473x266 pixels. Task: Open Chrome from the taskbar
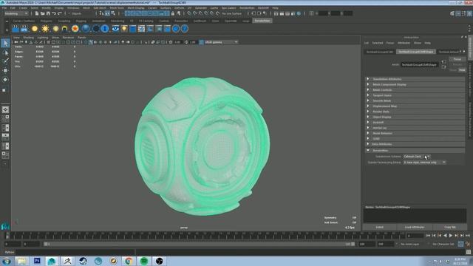point(129,261)
